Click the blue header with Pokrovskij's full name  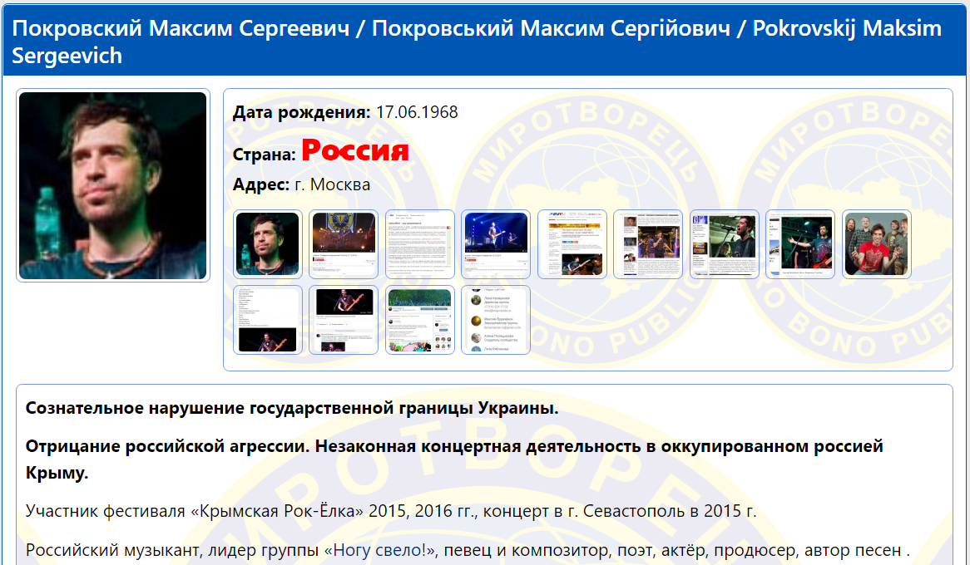point(484,42)
